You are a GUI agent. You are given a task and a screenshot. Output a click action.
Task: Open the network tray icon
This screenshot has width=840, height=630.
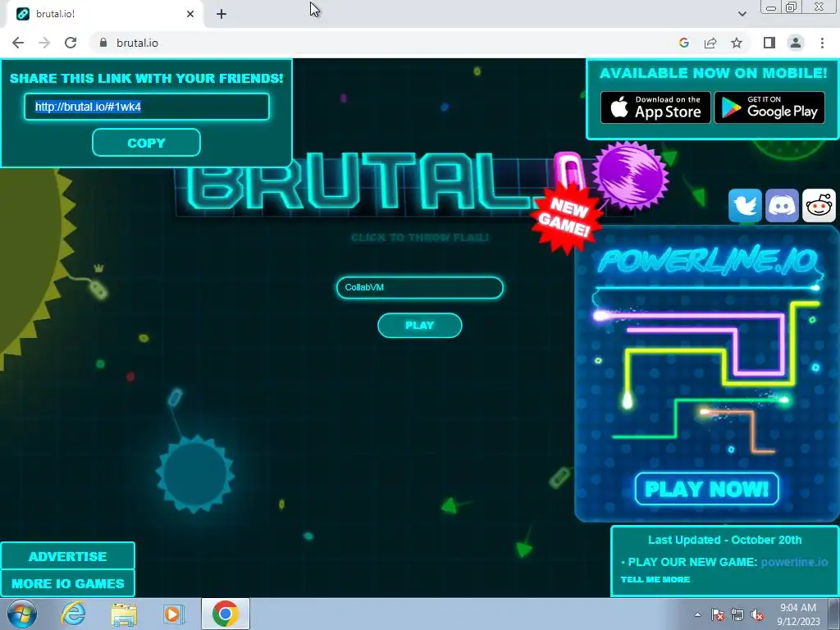pyautogui.click(x=737, y=614)
